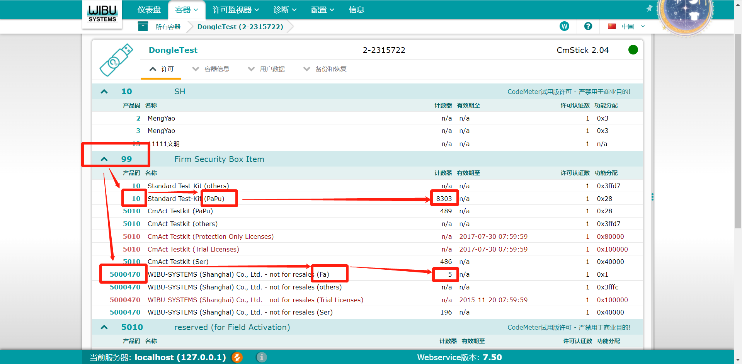The image size is (742, 364).
Task: Click Standard Test-Kit (others) entry
Action: click(188, 186)
